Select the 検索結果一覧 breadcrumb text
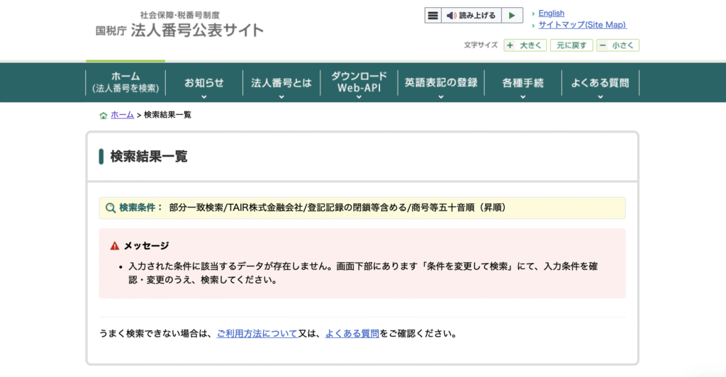The image size is (726, 377). pos(167,115)
